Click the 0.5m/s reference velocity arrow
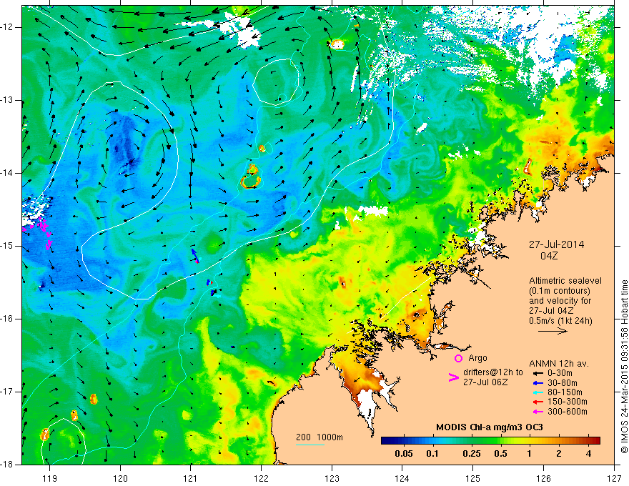This screenshot has width=629, height=486. click(x=553, y=331)
